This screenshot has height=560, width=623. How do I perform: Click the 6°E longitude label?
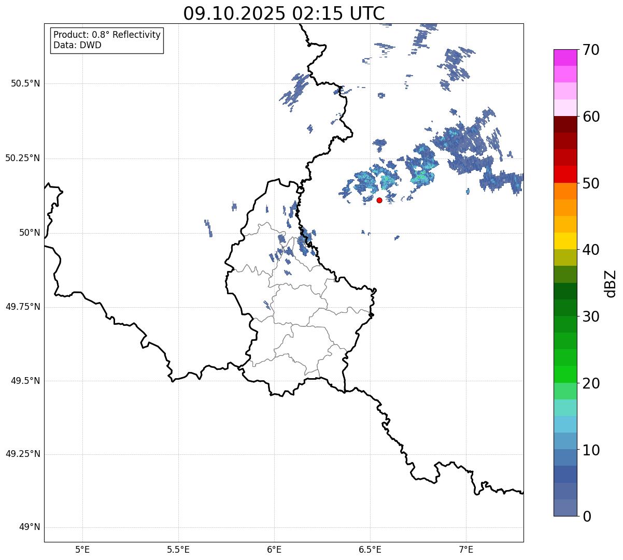(x=274, y=549)
